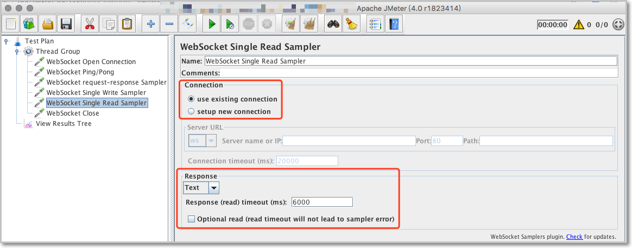This screenshot has height=248, width=632.
Task: Click the Port field
Action: tap(447, 141)
